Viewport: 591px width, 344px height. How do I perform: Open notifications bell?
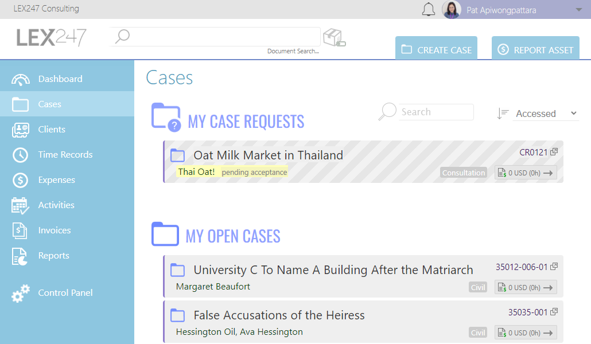tap(428, 9)
